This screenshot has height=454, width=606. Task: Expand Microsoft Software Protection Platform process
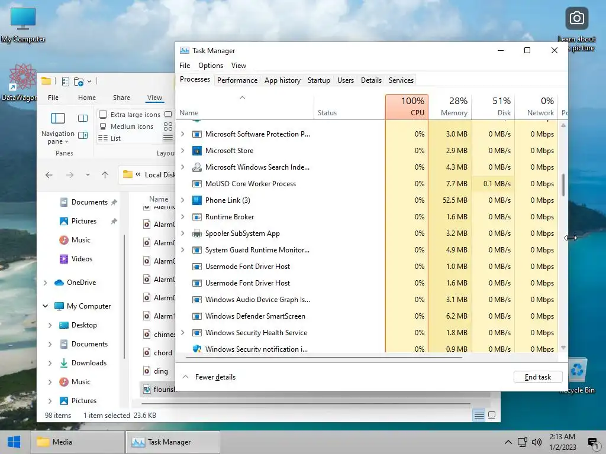[x=183, y=134]
